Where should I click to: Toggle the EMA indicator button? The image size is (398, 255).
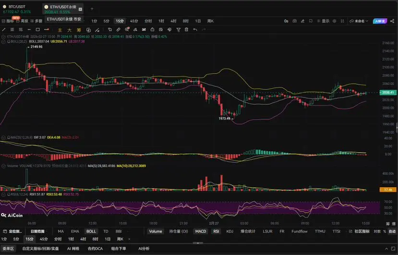point(75,231)
